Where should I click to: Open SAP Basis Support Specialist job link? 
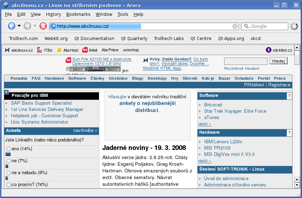[41, 103]
